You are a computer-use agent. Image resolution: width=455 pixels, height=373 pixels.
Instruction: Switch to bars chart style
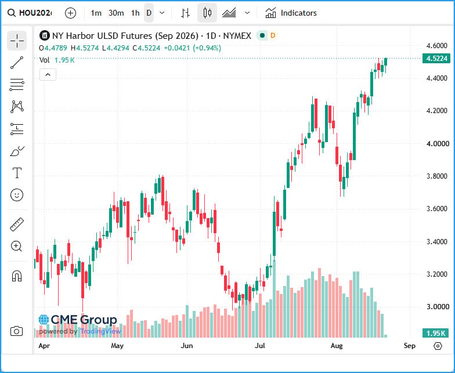click(185, 13)
